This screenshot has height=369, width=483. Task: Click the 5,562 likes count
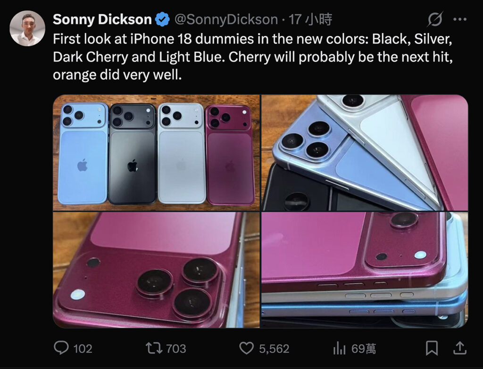[274, 349]
